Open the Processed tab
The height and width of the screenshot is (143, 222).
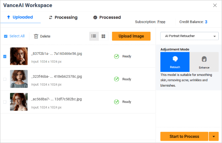coord(107,17)
